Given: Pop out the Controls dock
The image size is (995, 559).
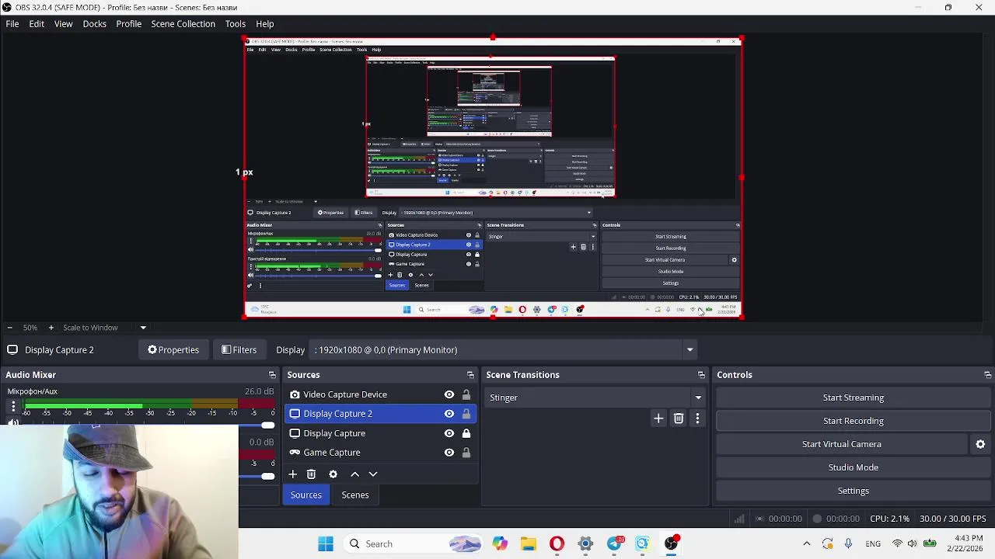Looking at the screenshot, I should tap(987, 375).
